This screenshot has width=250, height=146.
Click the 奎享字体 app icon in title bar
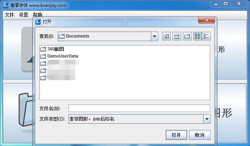coord(6,5)
